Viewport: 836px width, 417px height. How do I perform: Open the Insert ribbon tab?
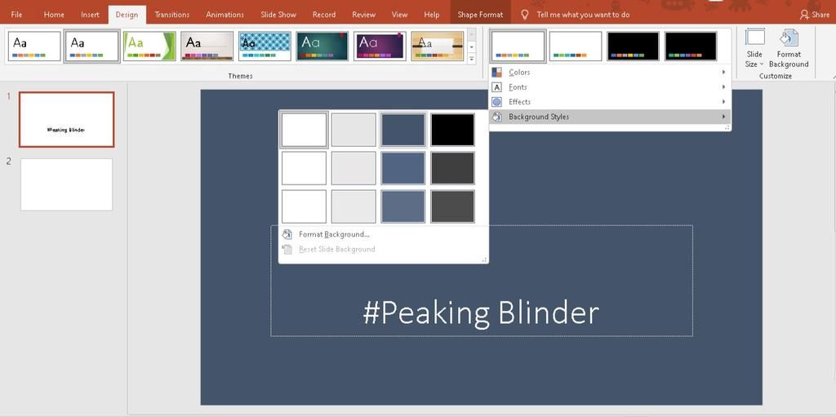[x=90, y=15]
